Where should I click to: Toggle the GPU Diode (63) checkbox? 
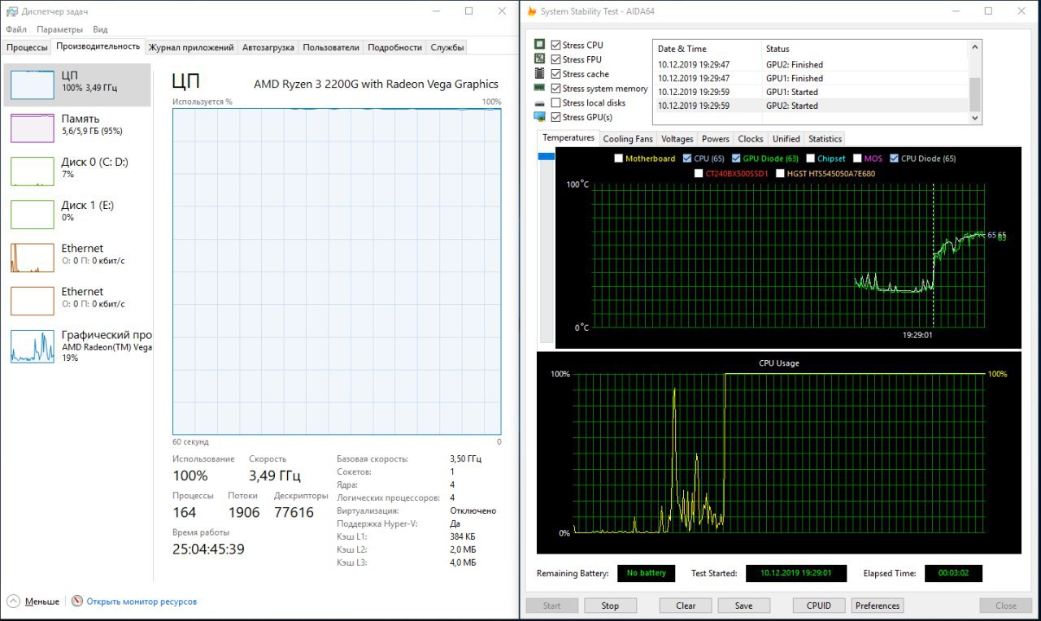pos(737,159)
